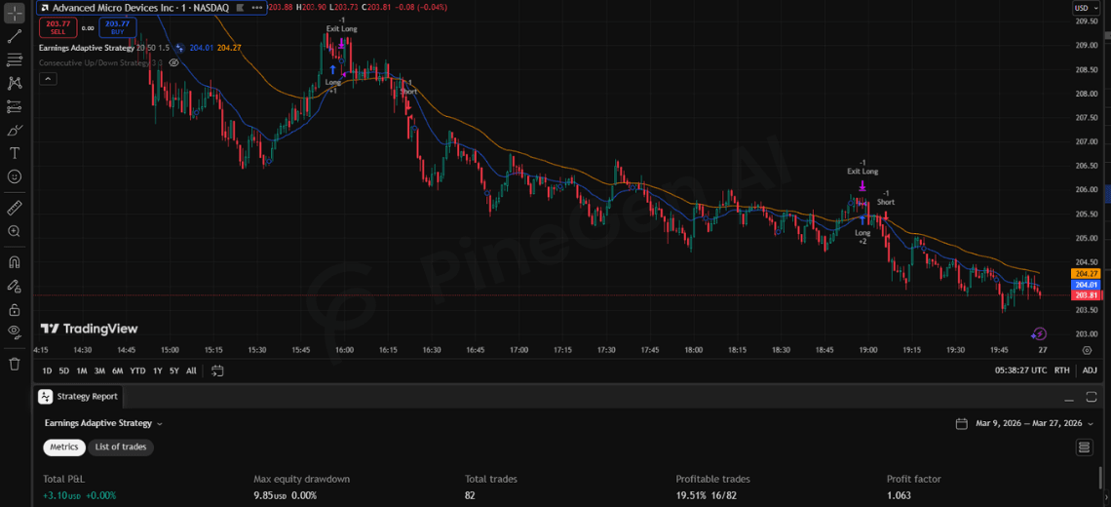Select the brush drawing tool
This screenshot has height=507, width=1111.
click(15, 130)
